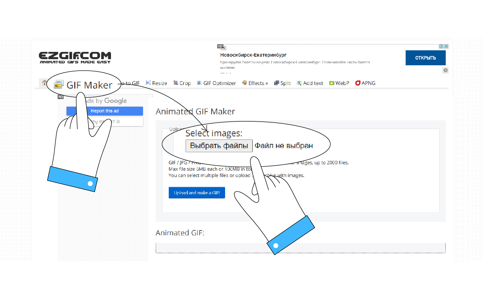Open the GIF Optimizer menu item

click(220, 83)
